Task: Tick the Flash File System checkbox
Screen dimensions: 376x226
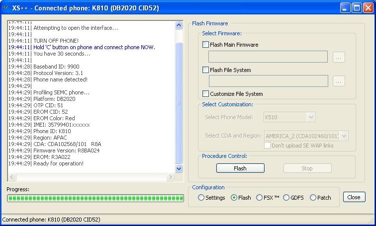Action: [x=206, y=70]
